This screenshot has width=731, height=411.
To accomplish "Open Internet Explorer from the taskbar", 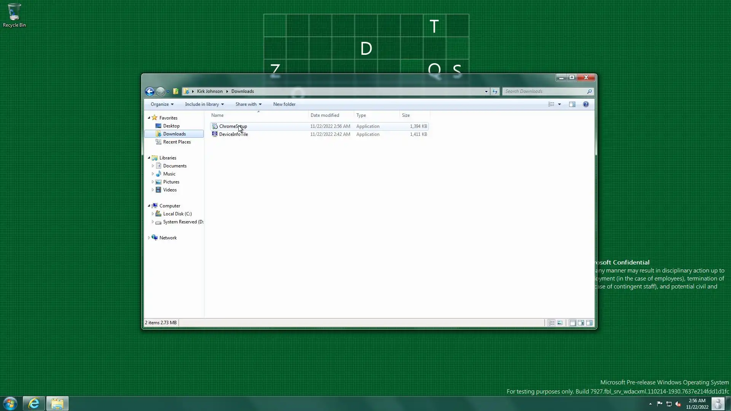I will coord(34,403).
